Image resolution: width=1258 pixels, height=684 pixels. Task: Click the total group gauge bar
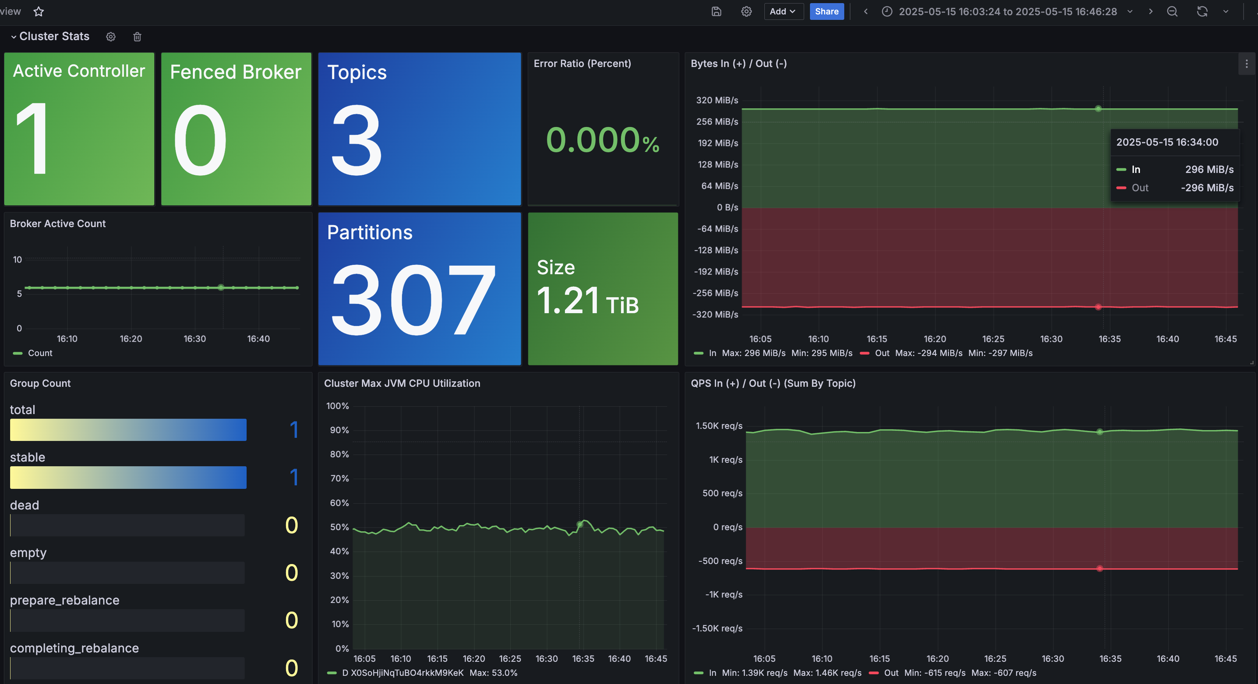(x=128, y=430)
